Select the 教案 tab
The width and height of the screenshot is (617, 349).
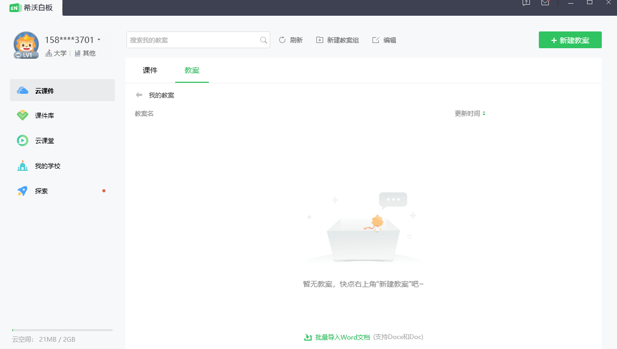(x=192, y=70)
